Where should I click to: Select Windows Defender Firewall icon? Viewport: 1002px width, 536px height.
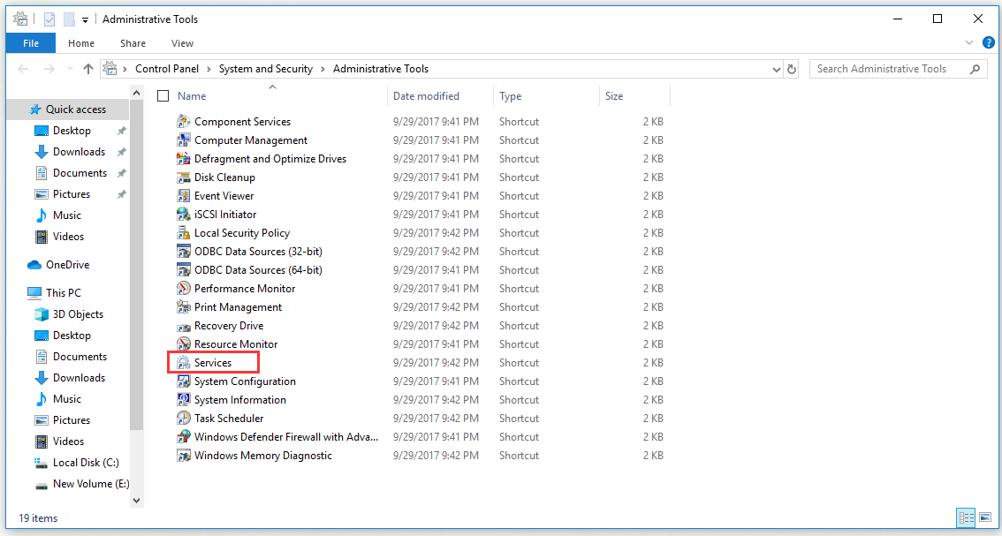click(184, 436)
